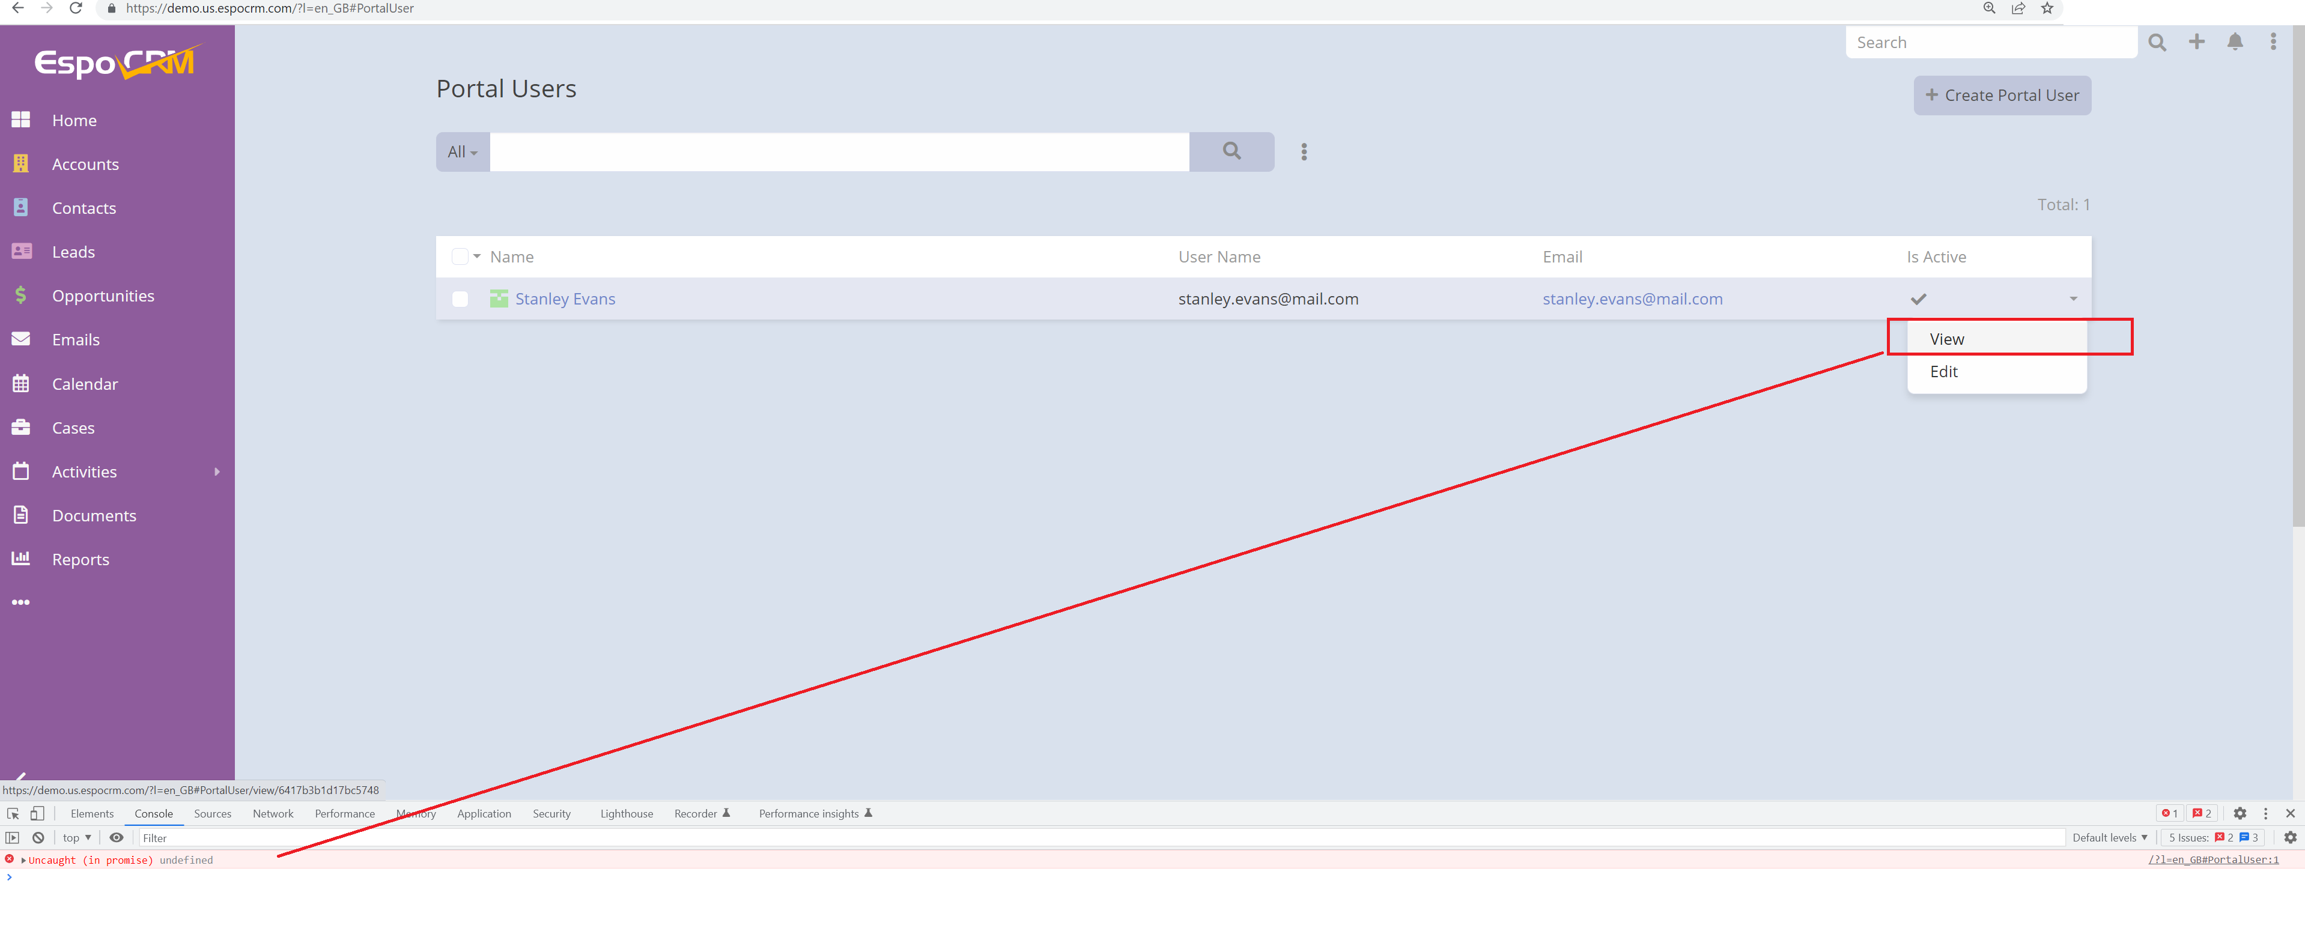Clear console with the ban icon
This screenshot has width=2305, height=940.
point(38,837)
